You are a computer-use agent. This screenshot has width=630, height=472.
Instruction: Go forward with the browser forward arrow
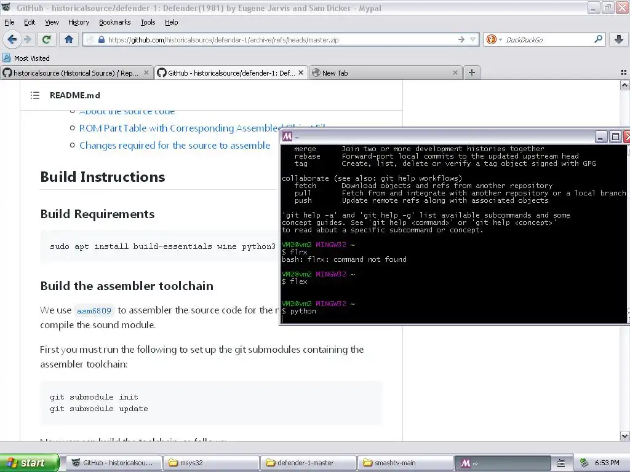click(x=28, y=39)
